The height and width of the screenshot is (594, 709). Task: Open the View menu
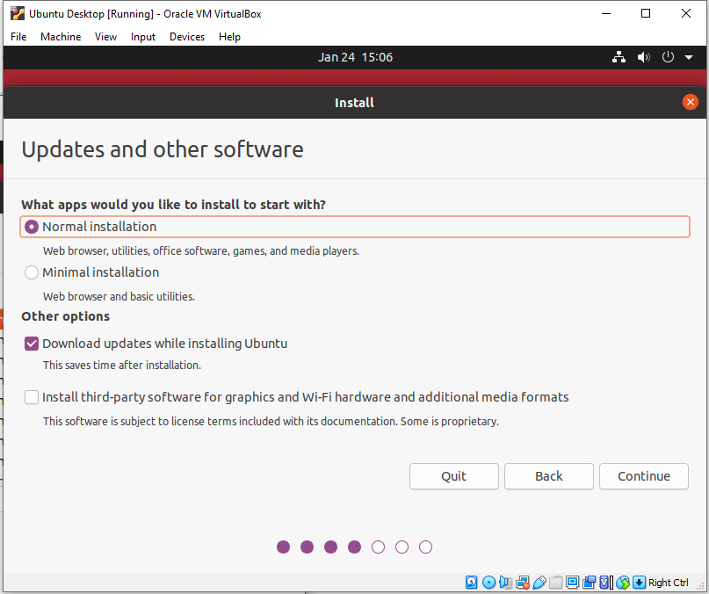coord(105,37)
